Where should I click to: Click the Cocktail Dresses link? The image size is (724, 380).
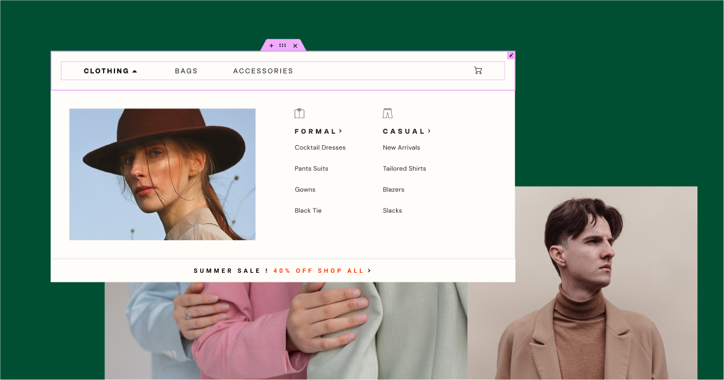click(320, 148)
